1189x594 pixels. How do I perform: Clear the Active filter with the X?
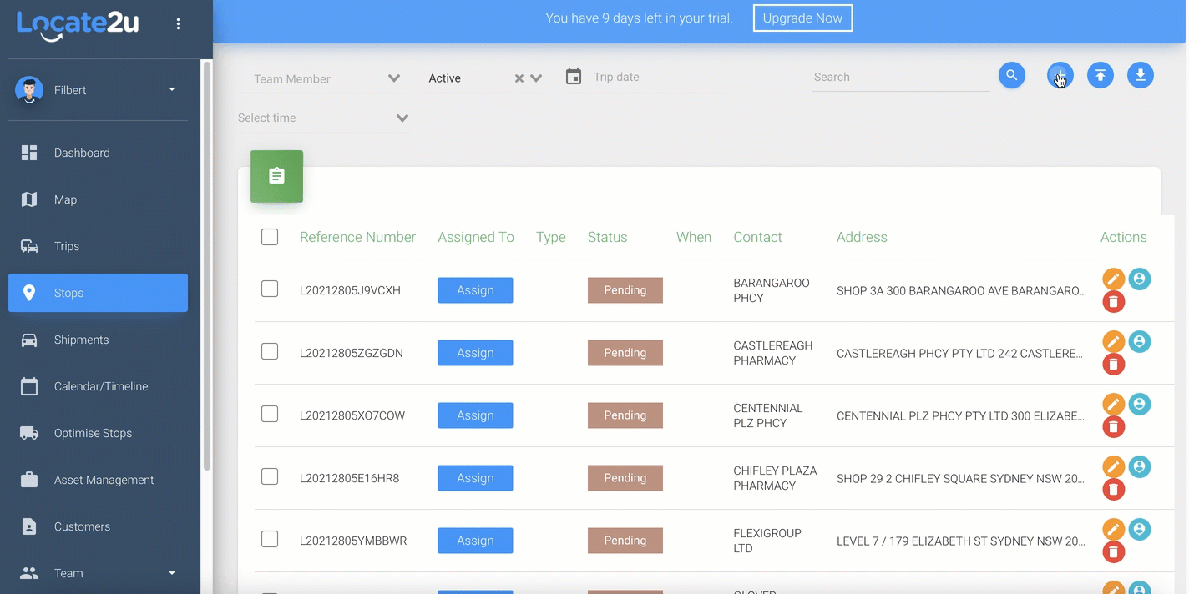[x=519, y=78]
